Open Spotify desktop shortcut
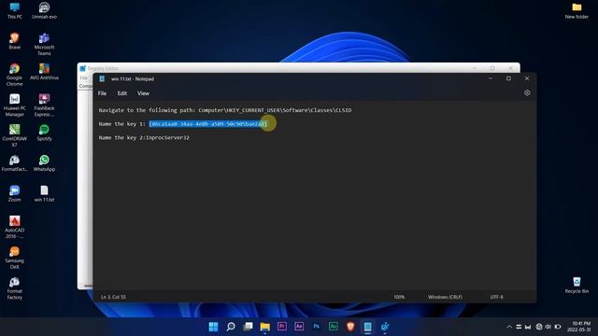 pos(44,133)
